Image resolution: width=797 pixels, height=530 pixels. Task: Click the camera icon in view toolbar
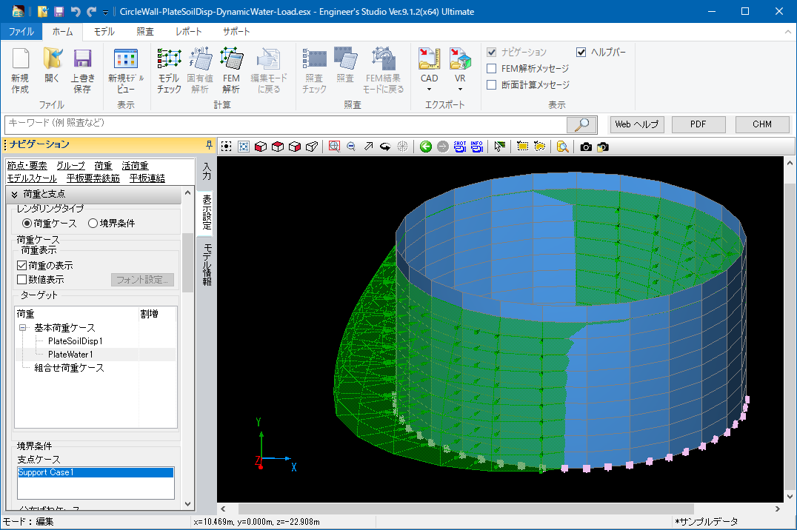coord(586,147)
